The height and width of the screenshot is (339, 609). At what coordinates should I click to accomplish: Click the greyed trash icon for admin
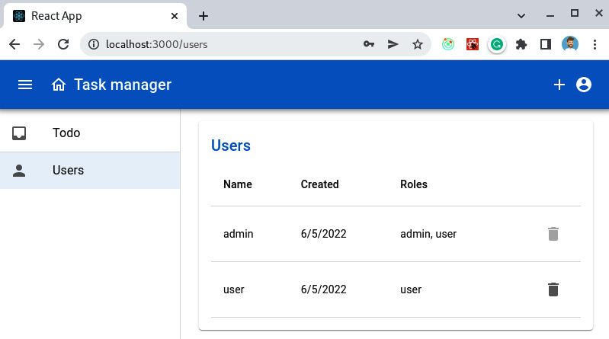pyautogui.click(x=553, y=234)
